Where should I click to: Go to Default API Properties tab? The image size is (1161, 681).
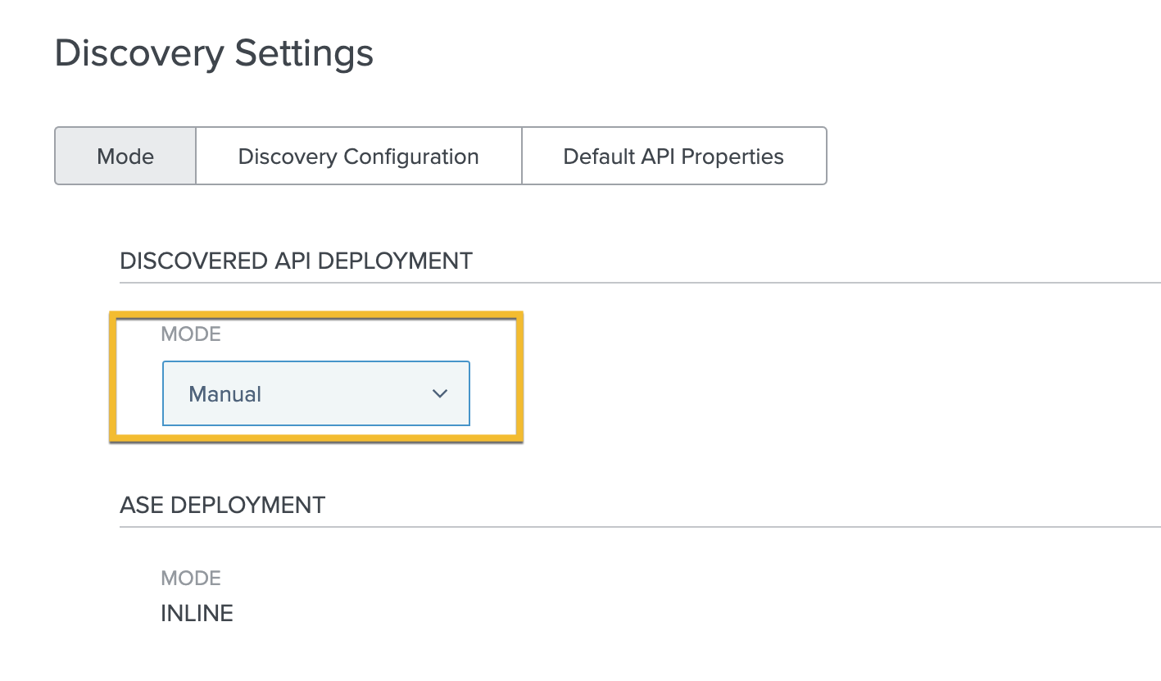click(673, 156)
